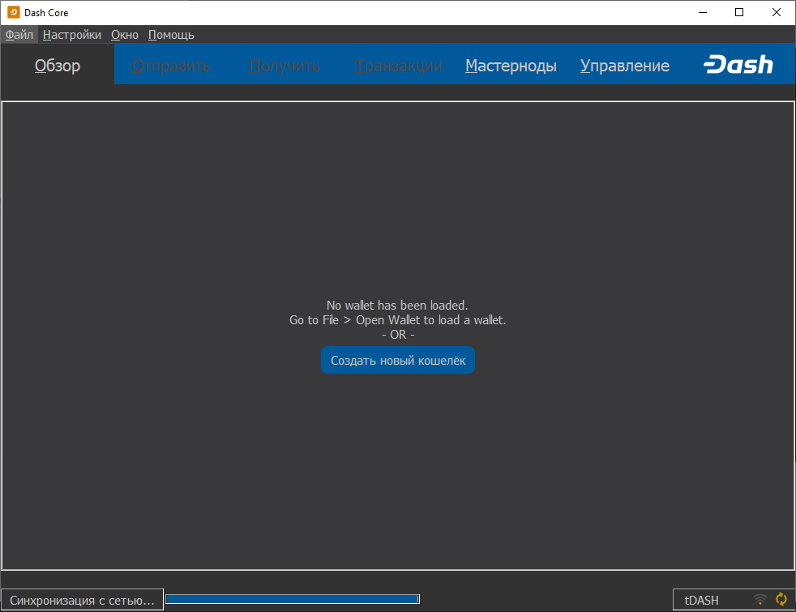Screen dimensions: 796x612
Task: Switch to the Управление tab
Action: (x=625, y=66)
